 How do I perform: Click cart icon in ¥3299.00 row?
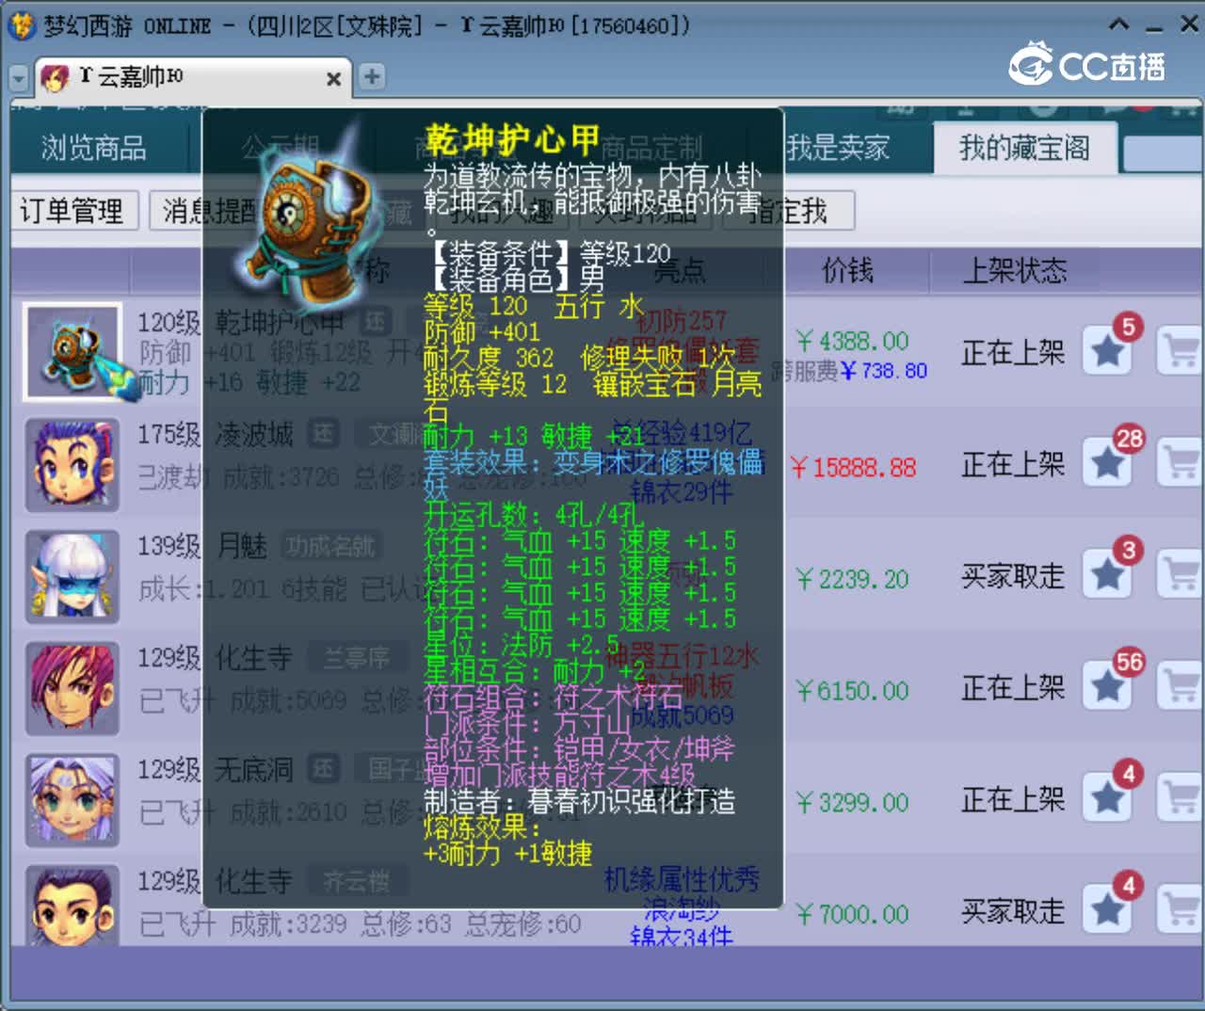pyautogui.click(x=1180, y=799)
